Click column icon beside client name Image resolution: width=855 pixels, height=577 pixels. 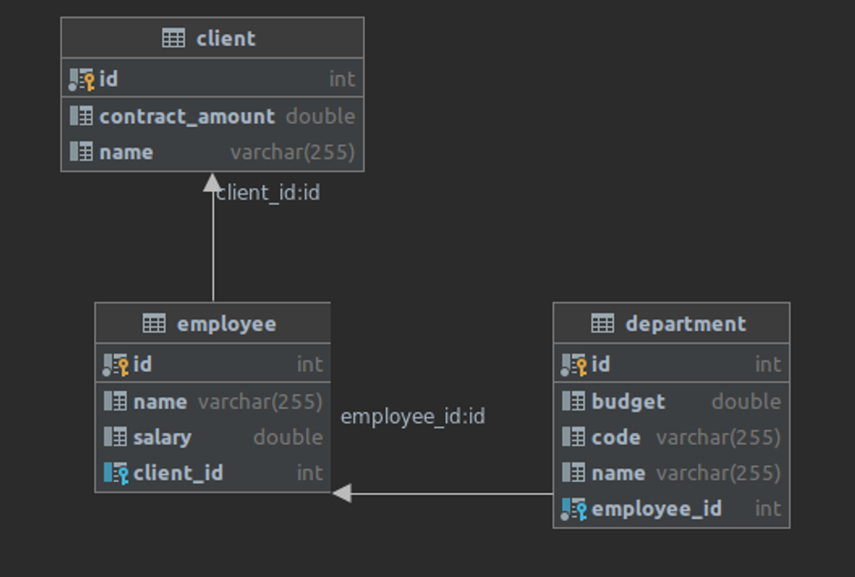click(x=81, y=152)
